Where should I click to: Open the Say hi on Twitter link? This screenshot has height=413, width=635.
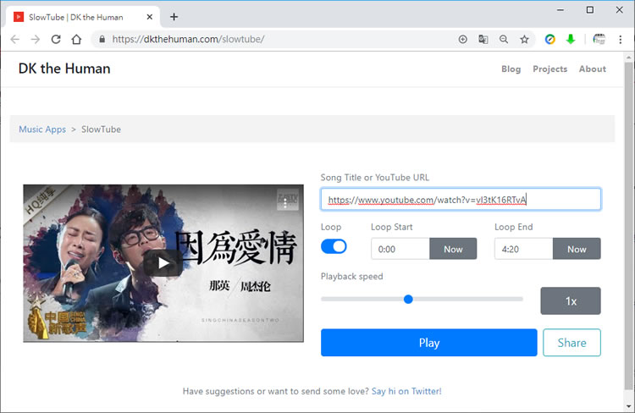pos(406,391)
